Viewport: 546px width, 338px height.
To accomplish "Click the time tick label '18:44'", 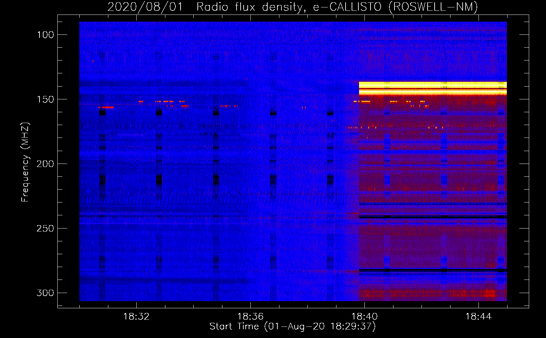I will click(479, 317).
